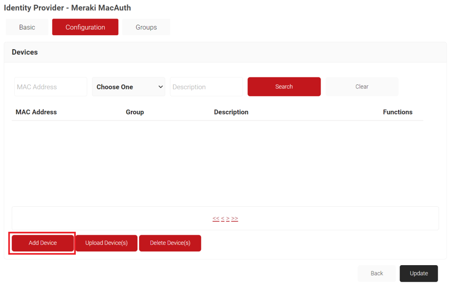Click the Description filter field

206,87
